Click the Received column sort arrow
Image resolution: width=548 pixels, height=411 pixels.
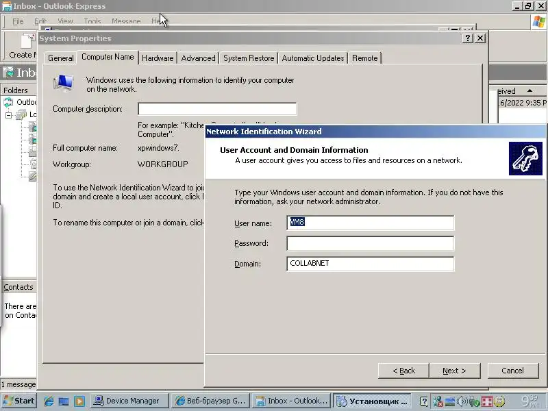[x=530, y=90]
